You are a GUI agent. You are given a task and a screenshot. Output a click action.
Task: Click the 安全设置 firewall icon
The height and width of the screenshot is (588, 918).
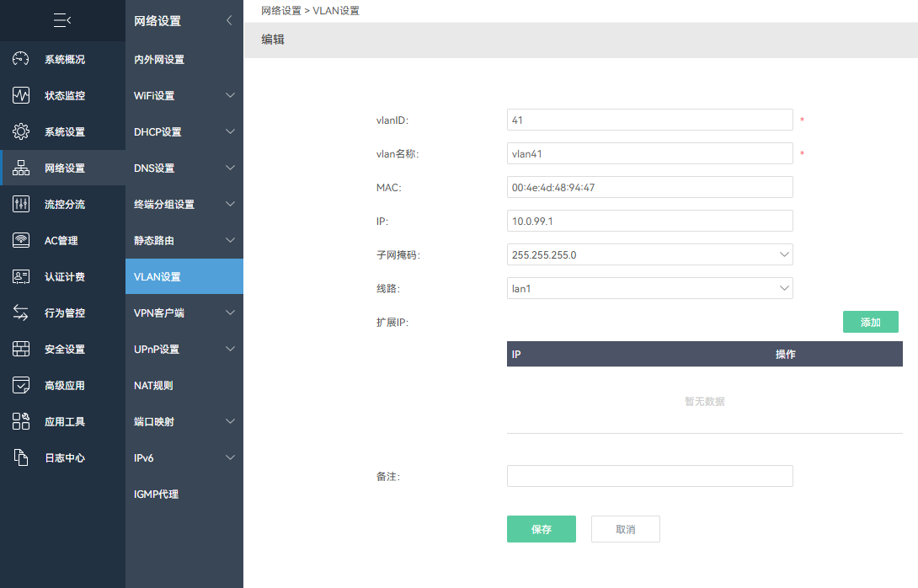click(21, 350)
